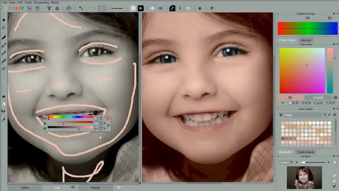
Task: Select the magnifier zoom tool
Action: pyautogui.click(x=4, y=28)
